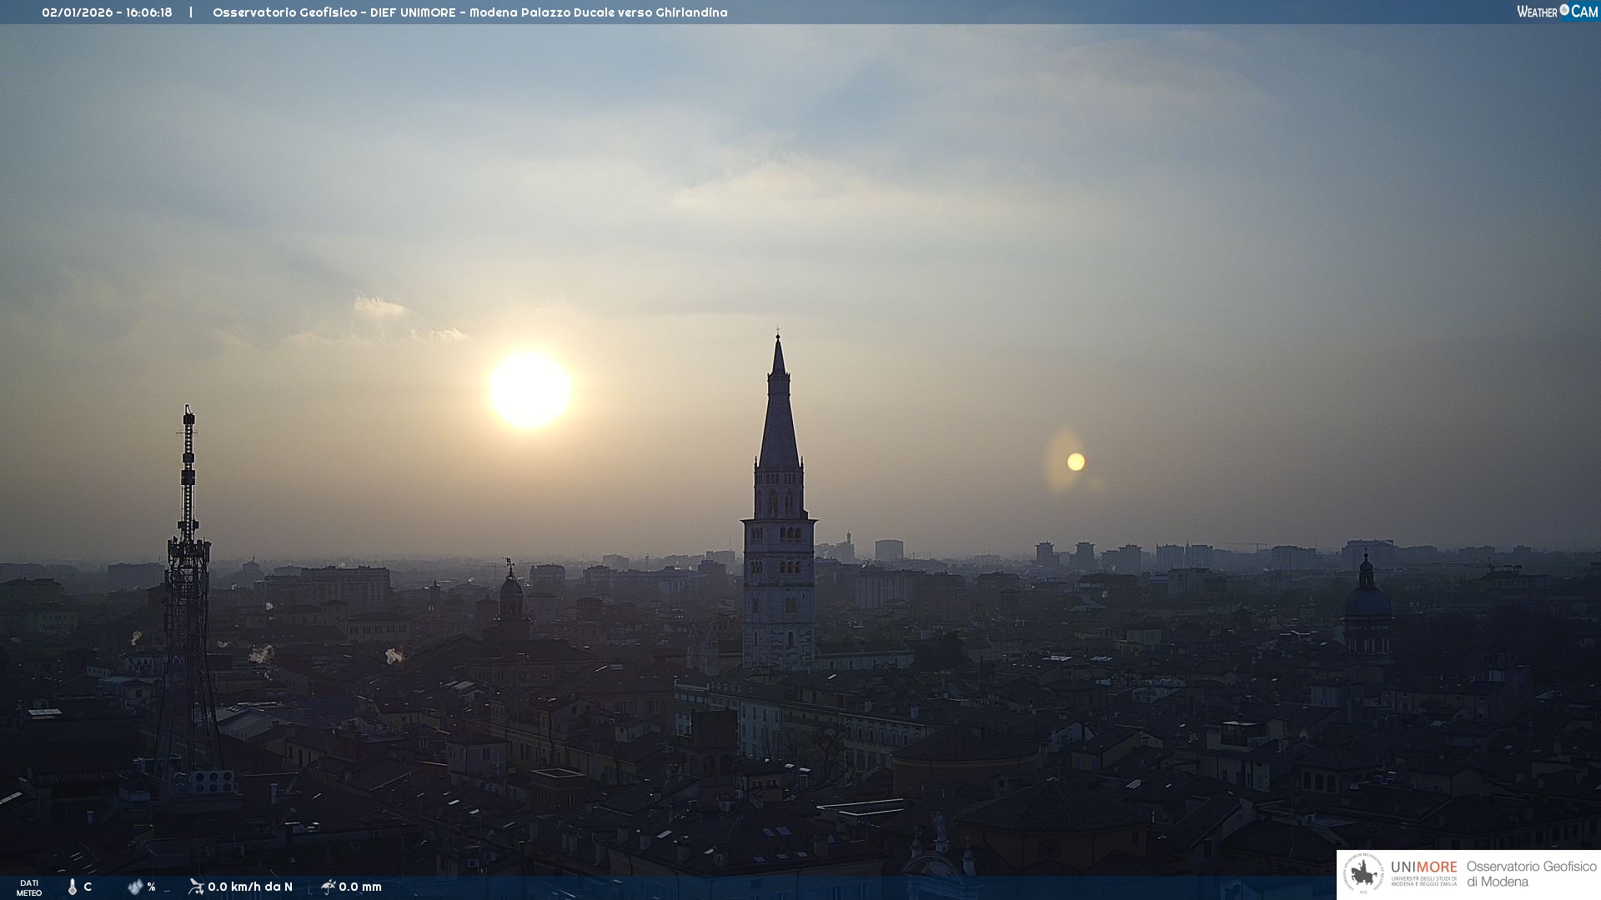Click the UNIMORE wordmark text
Image resolution: width=1601 pixels, height=900 pixels.
pos(1423,867)
